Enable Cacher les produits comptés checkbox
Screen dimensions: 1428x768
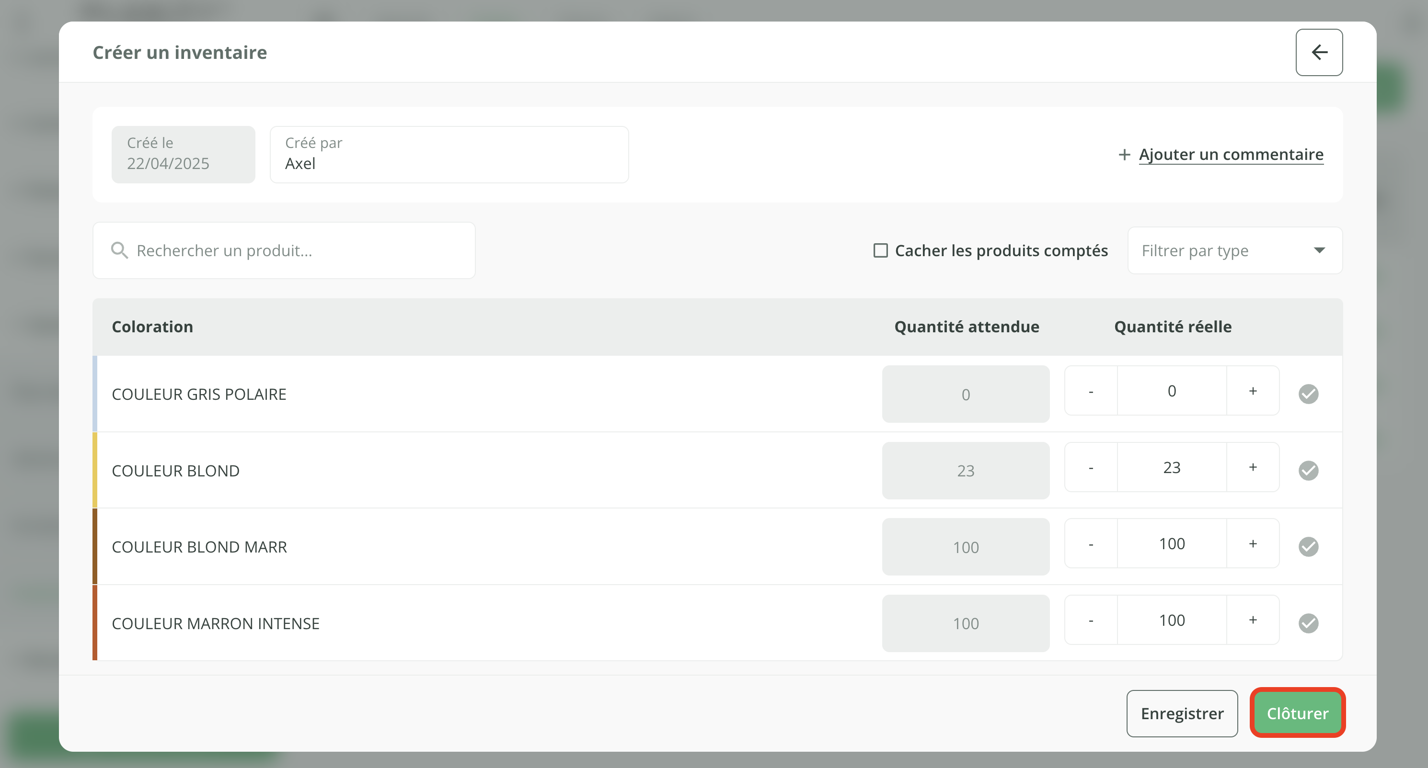point(880,250)
